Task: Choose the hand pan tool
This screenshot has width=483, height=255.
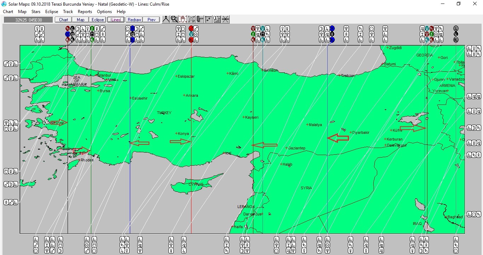Action: coord(183,19)
